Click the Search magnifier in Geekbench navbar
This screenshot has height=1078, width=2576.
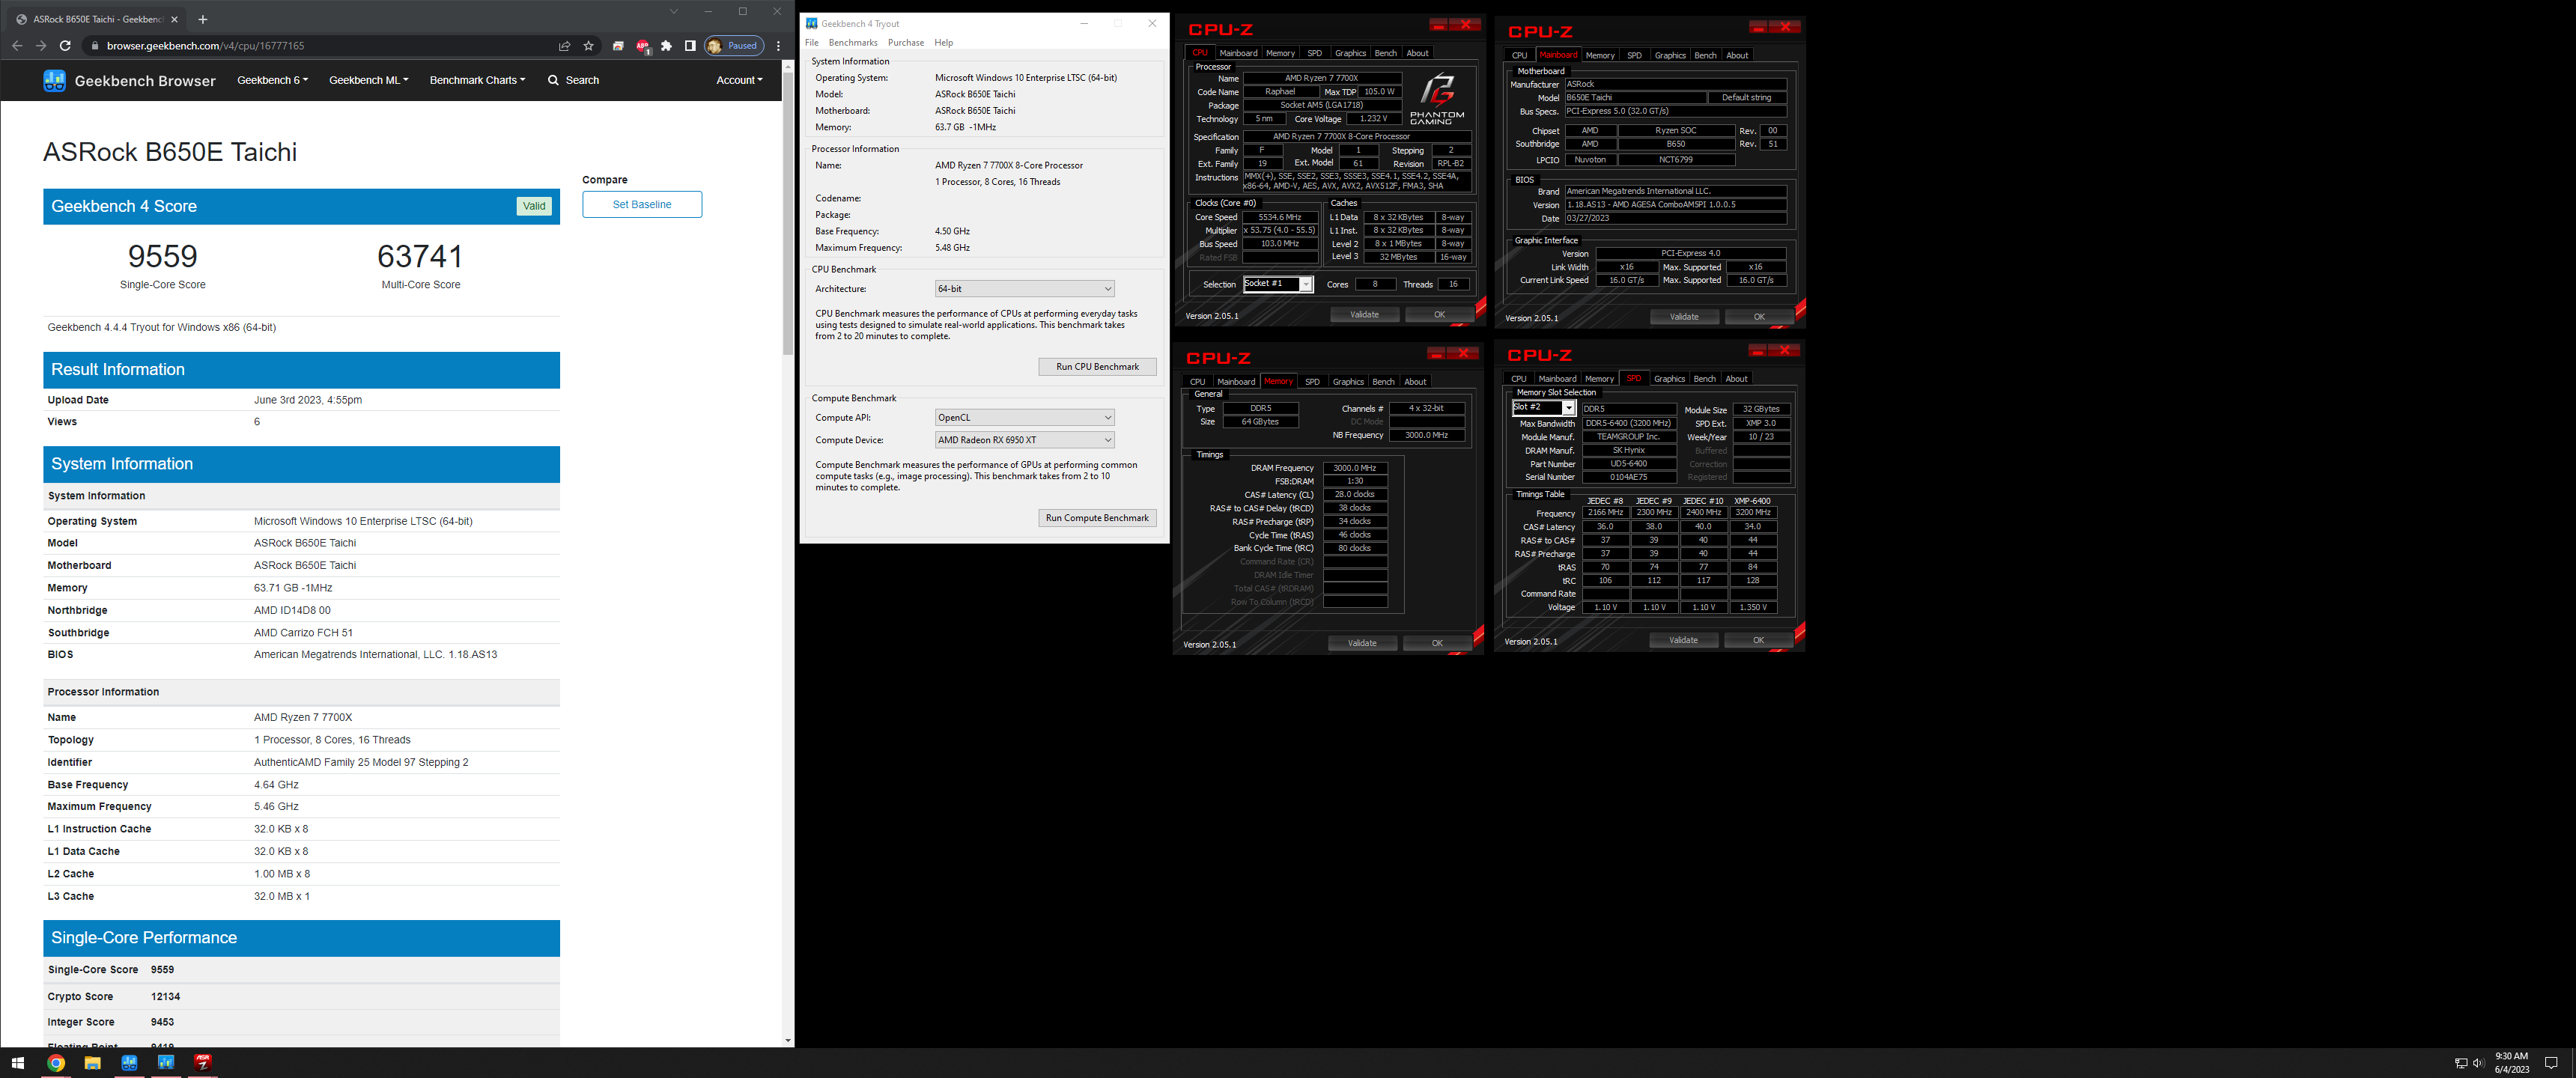click(x=553, y=80)
